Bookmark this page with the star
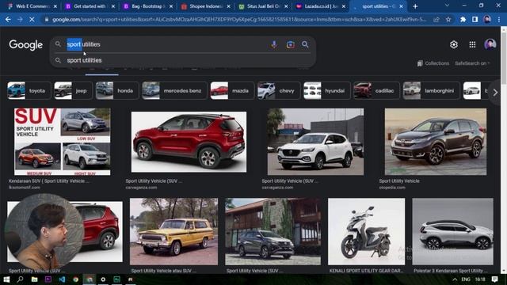Image resolution: width=507 pixels, height=285 pixels. tap(448, 20)
